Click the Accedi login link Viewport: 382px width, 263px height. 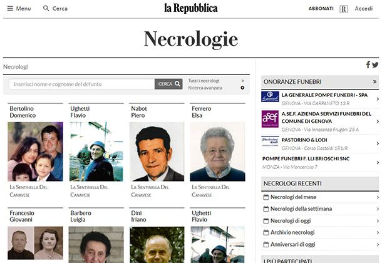pyautogui.click(x=363, y=9)
